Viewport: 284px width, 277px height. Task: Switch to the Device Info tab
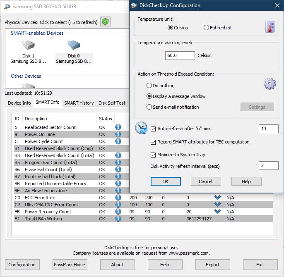[19, 103]
